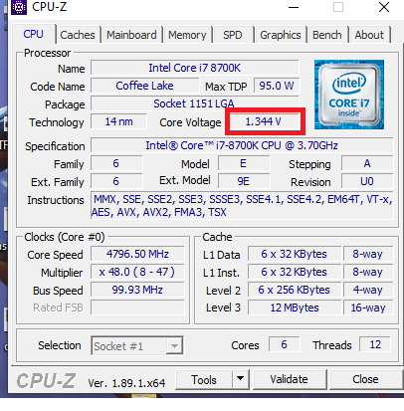Click the CPU-Z app icon in title bar
404x411 pixels.
(19, 7)
